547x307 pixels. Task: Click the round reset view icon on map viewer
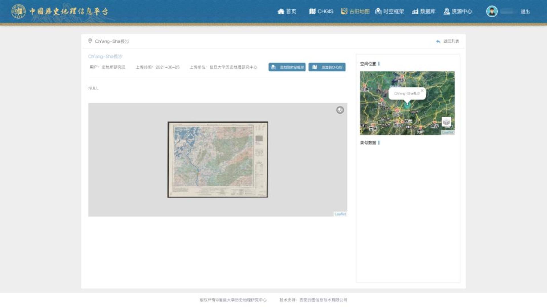coord(340,110)
